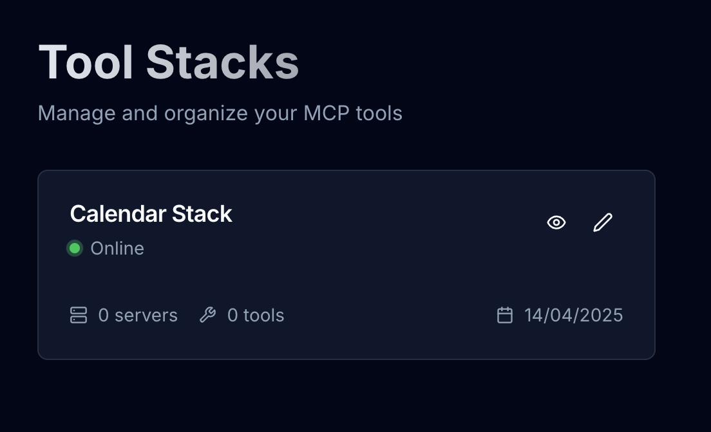
Task: Click the servers icon showing 0 servers
Action: (77, 315)
